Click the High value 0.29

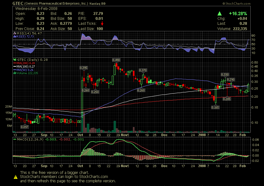40,19
